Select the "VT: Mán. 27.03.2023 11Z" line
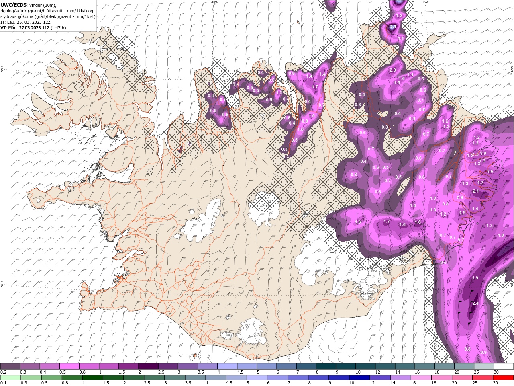This screenshot has height=386, width=514. (x=33, y=28)
